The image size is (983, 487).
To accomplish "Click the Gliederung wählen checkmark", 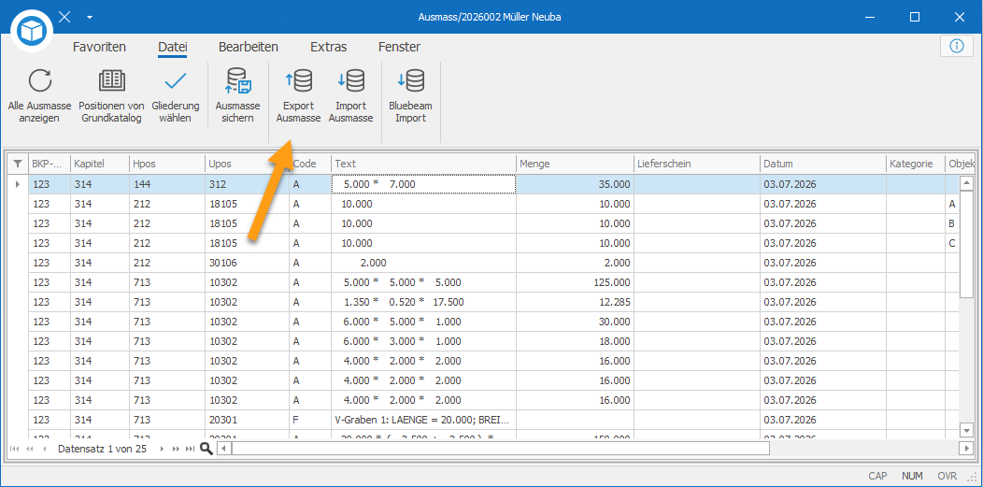I will 176,80.
